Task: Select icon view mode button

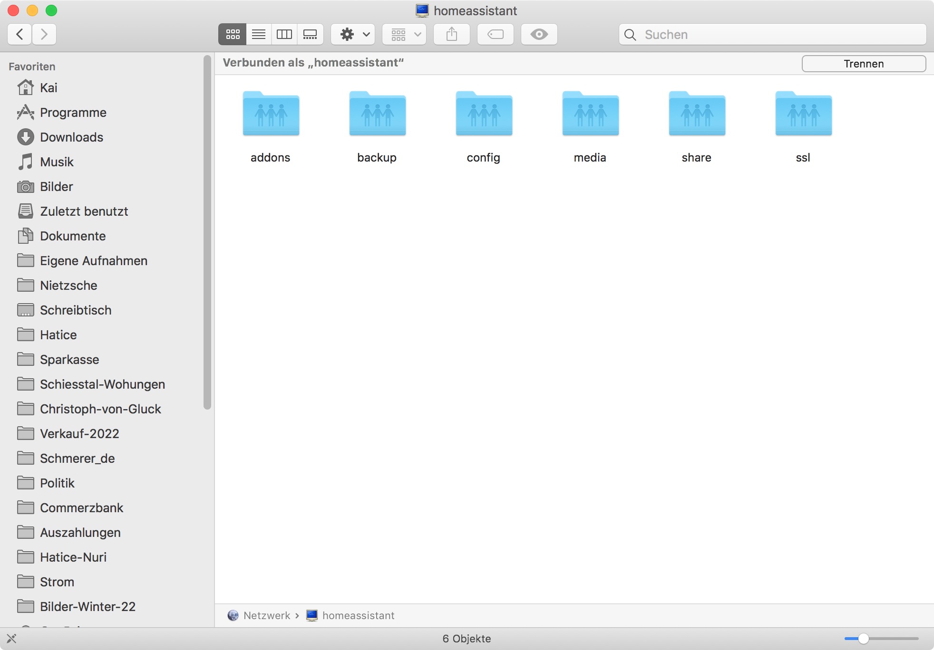Action: (x=233, y=34)
